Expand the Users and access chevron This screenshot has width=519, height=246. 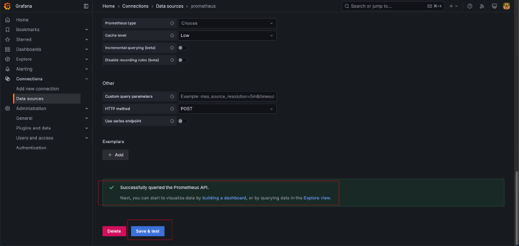[86, 138]
